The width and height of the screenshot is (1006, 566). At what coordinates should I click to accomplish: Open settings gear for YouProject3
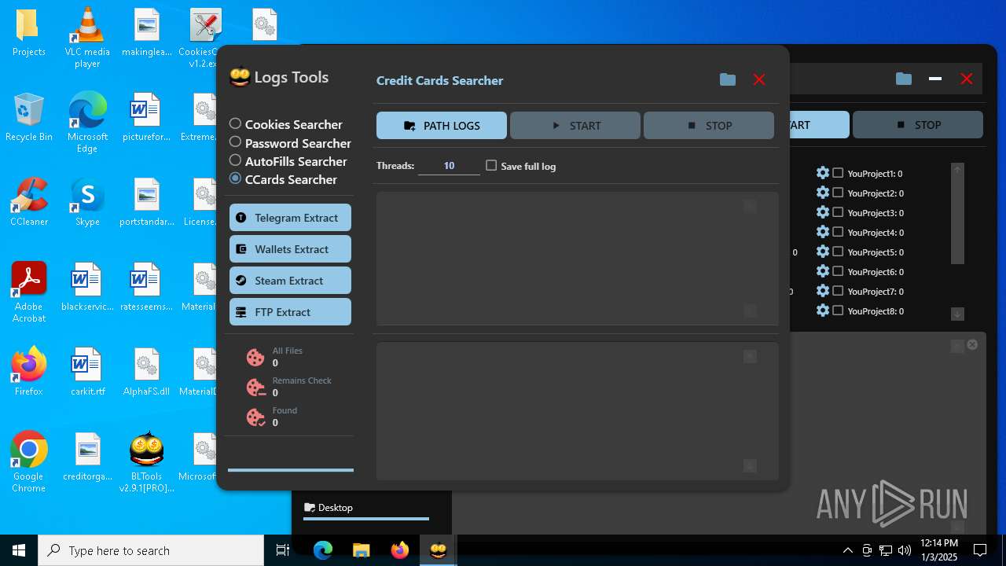(823, 212)
